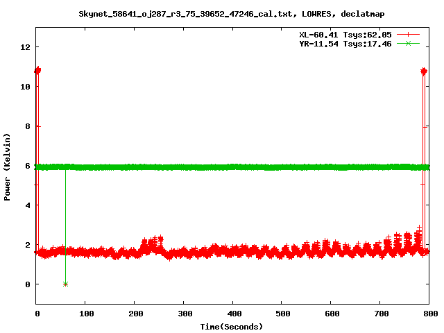Image resolution: width=444 pixels, height=333 pixels.
Task: Click the y-axis tick label 6
Action: 28,166
